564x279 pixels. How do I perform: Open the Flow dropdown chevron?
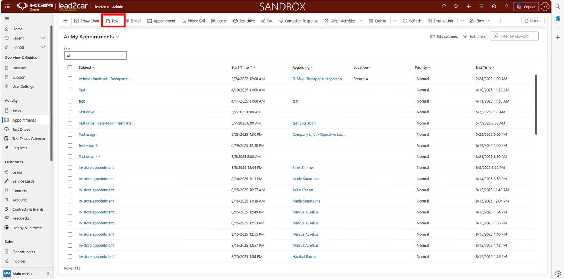click(x=489, y=21)
